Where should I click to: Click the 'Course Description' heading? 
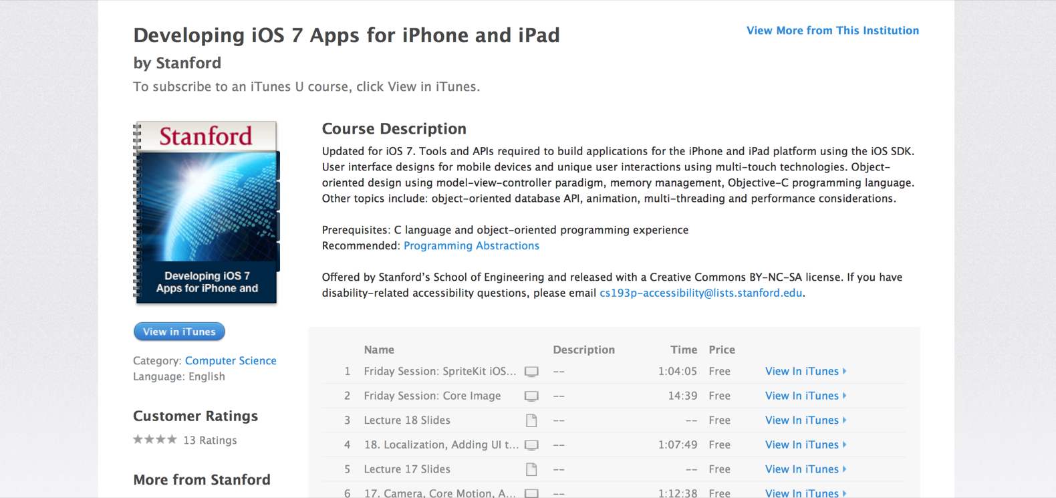394,128
